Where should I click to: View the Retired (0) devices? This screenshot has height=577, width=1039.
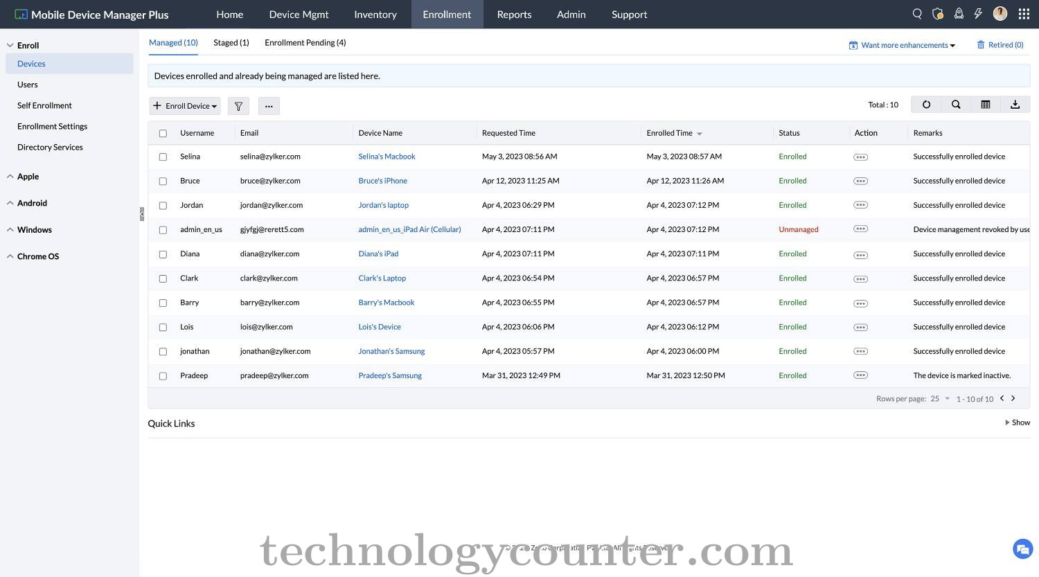[x=1000, y=45]
